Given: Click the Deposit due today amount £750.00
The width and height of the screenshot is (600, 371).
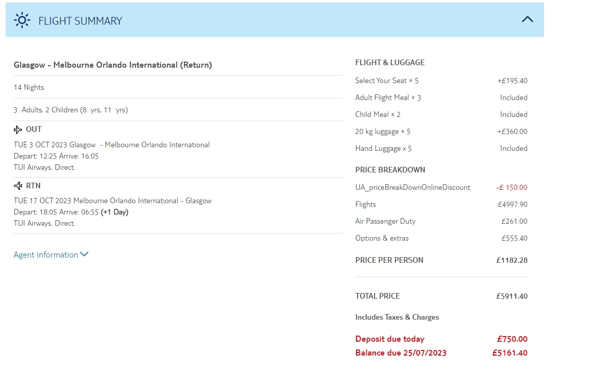Looking at the screenshot, I should [512, 339].
